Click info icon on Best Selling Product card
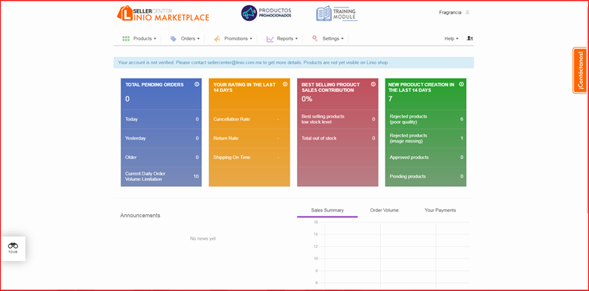The width and height of the screenshot is (589, 291). coord(373,84)
